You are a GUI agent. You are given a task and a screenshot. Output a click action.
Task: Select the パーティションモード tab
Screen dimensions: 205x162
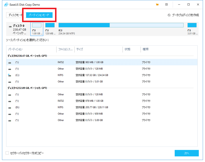39,15
